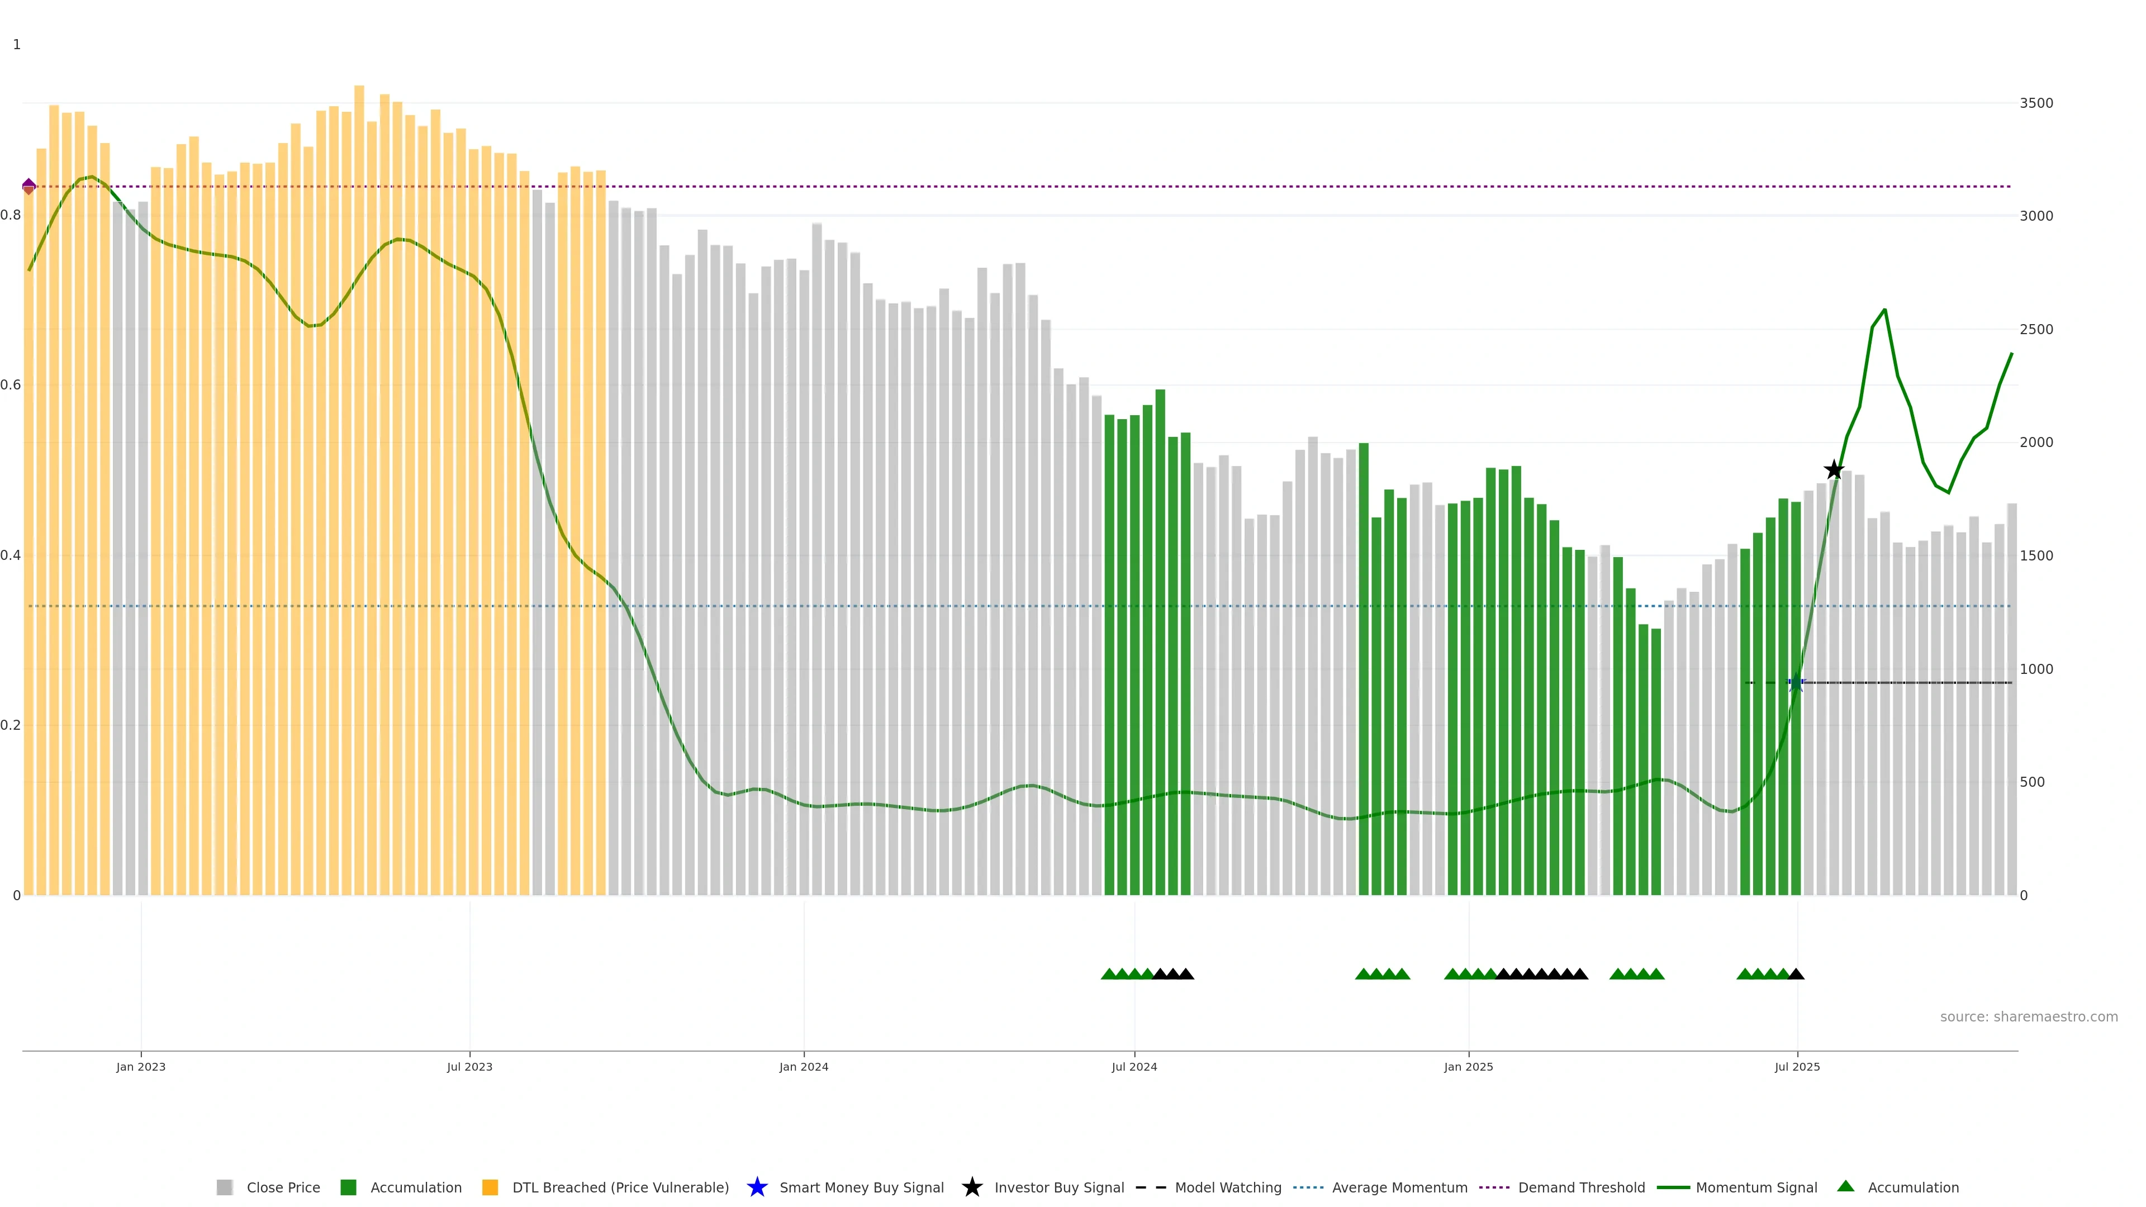Hide the Demand Threshold legend series
Viewport: 2146px width, 1207px height.
coord(1581,1187)
